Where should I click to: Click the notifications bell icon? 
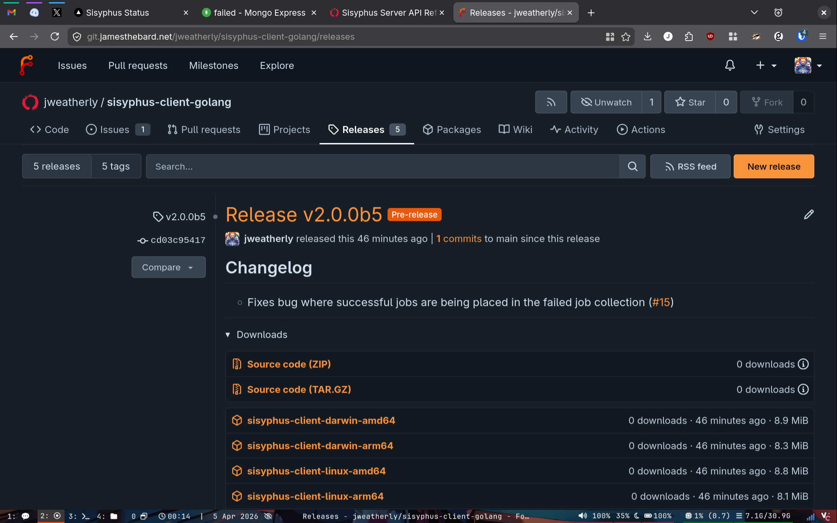pyautogui.click(x=730, y=65)
